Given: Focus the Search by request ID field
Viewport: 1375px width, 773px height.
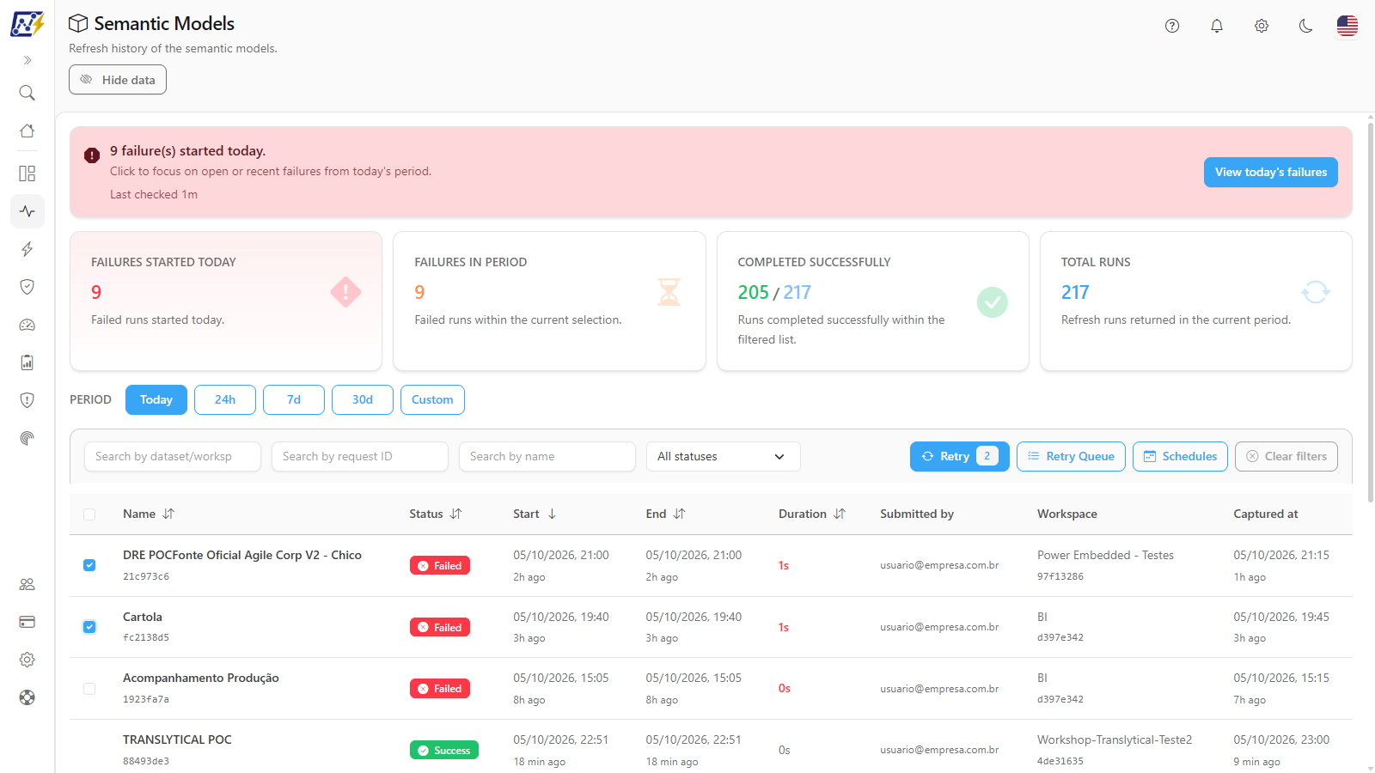Looking at the screenshot, I should (360, 456).
